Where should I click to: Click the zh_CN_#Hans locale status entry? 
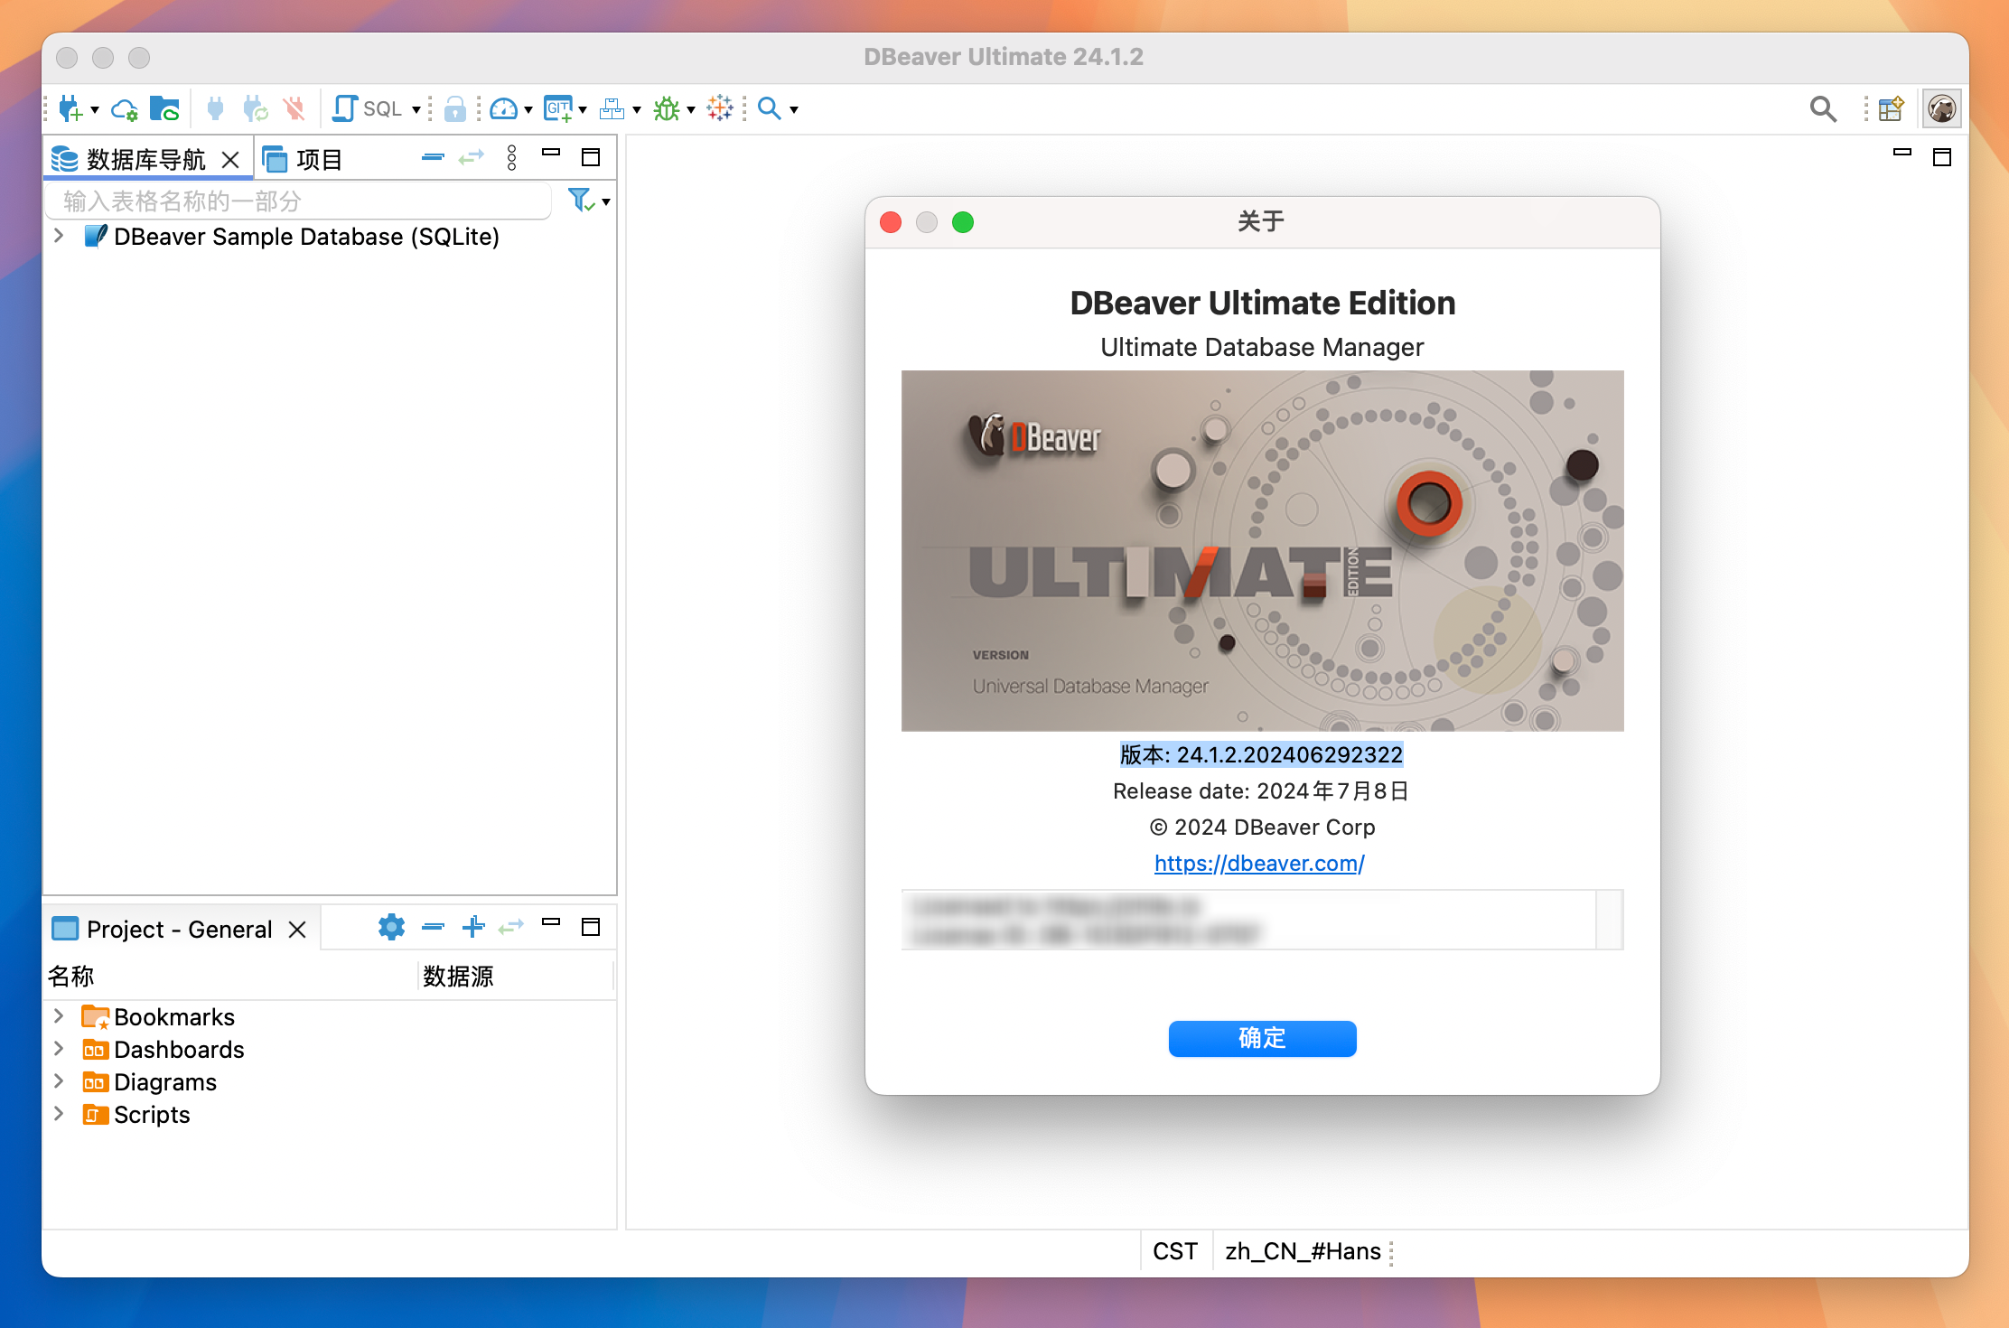(x=1303, y=1251)
